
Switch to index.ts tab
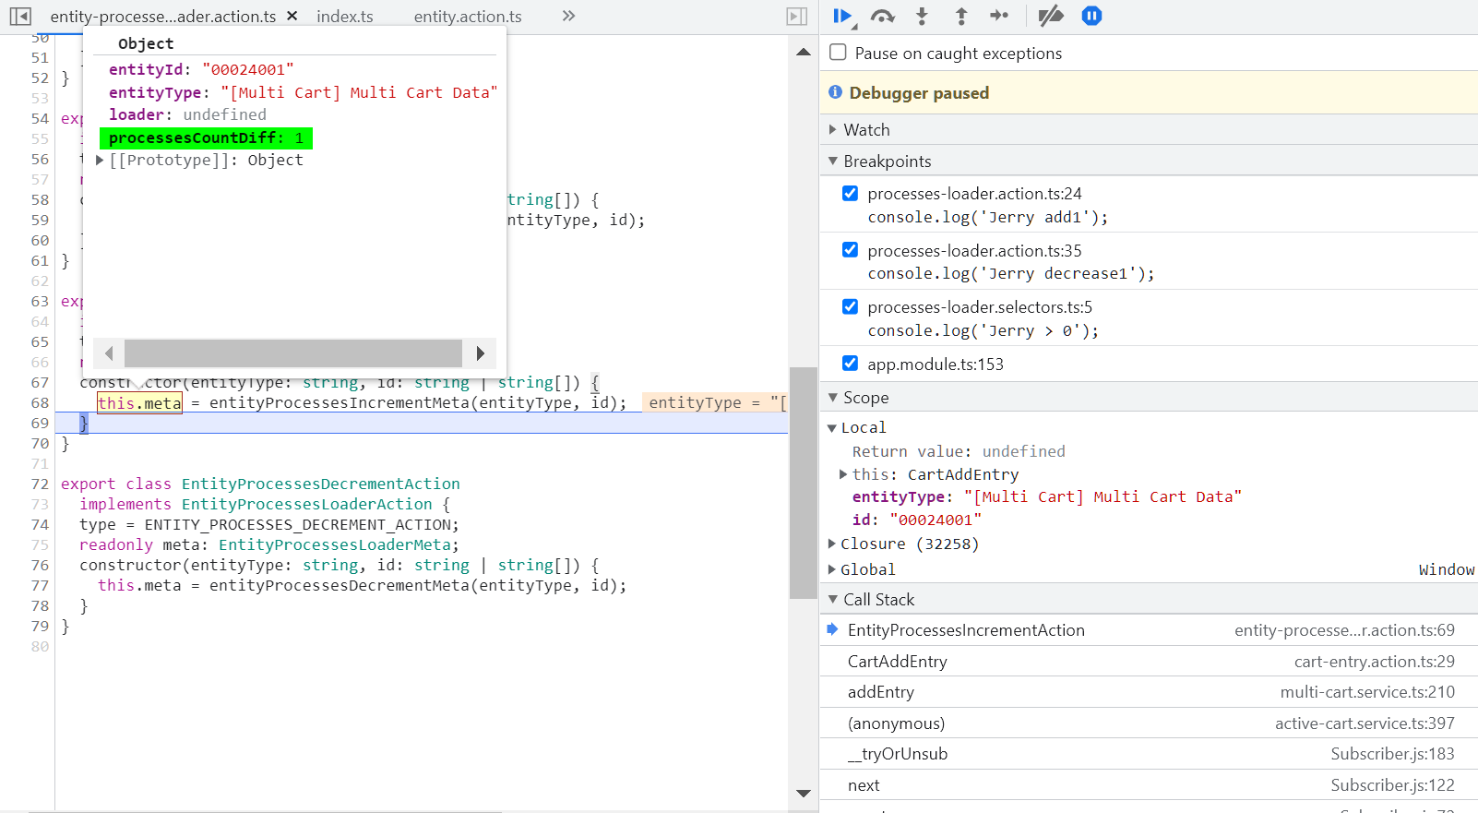pos(345,17)
